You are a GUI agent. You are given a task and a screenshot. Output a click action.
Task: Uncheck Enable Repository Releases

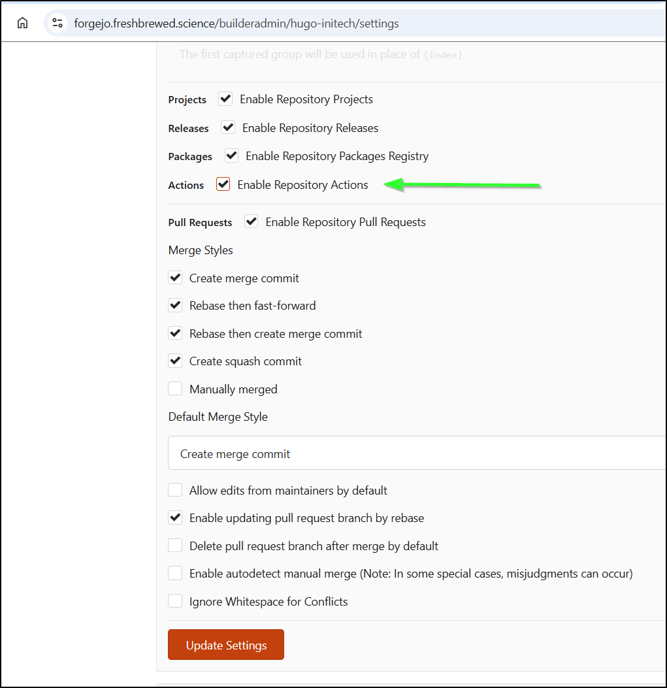[x=228, y=128]
